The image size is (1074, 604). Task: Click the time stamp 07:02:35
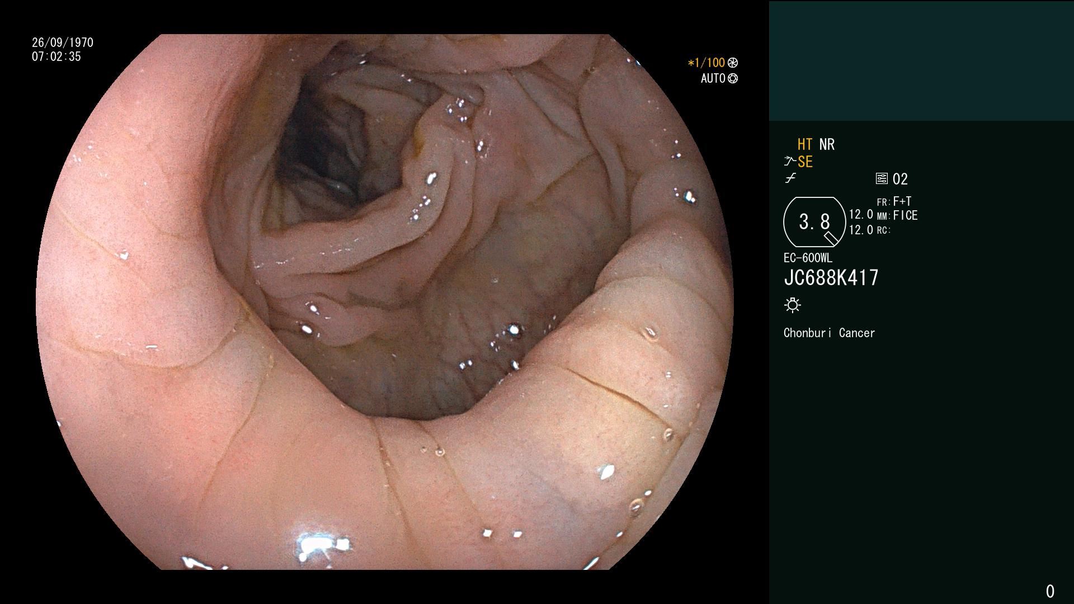pyautogui.click(x=56, y=56)
